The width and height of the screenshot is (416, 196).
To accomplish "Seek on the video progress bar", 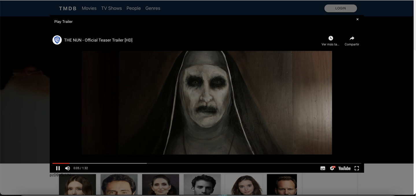I will click(x=207, y=163).
